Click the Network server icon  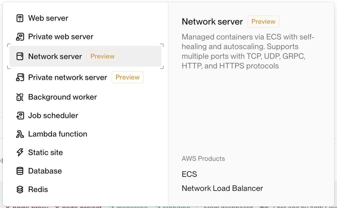20,56
